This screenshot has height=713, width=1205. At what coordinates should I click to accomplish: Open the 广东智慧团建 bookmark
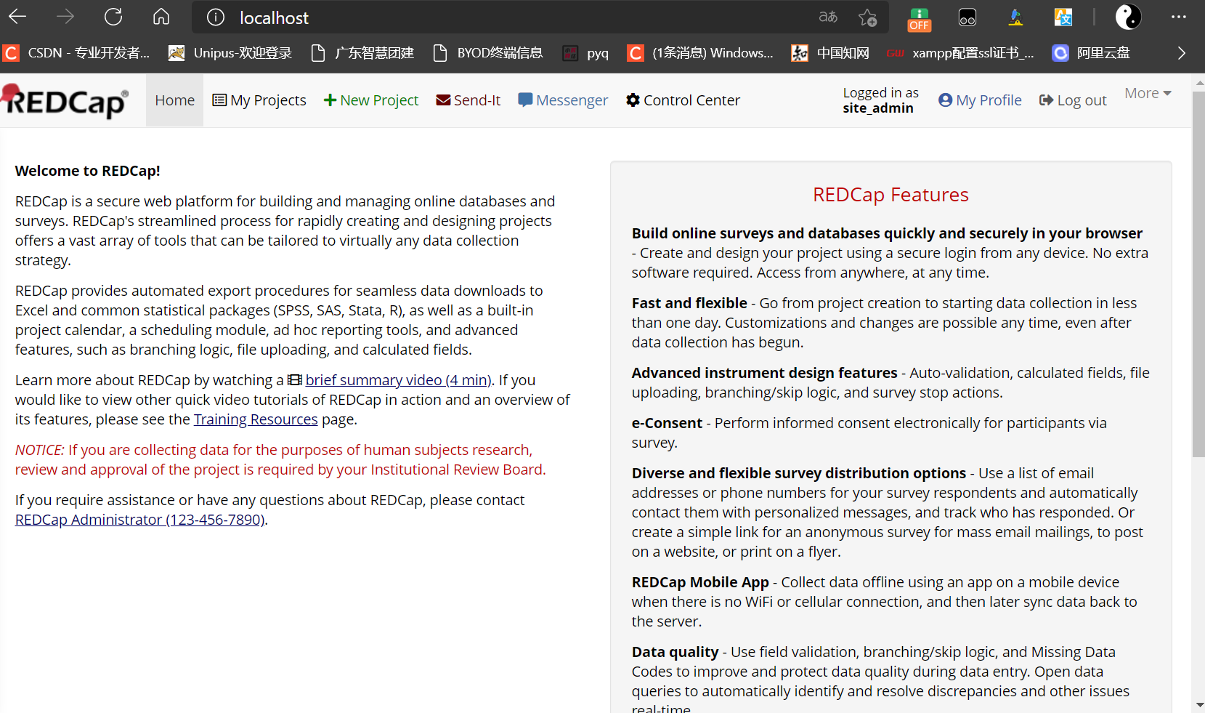tap(362, 53)
